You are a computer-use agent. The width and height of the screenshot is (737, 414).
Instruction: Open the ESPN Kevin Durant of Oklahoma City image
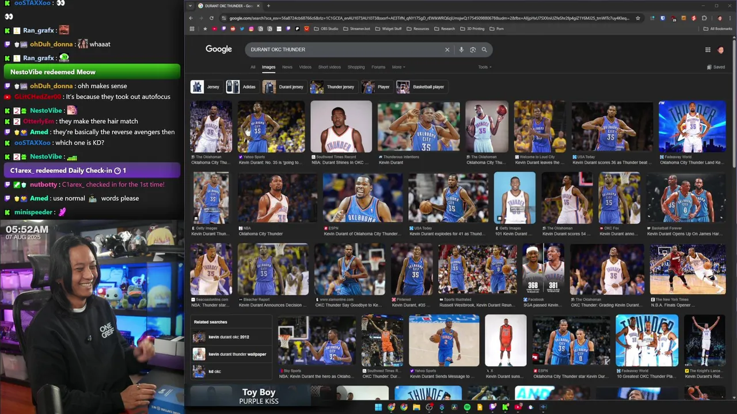tap(363, 197)
